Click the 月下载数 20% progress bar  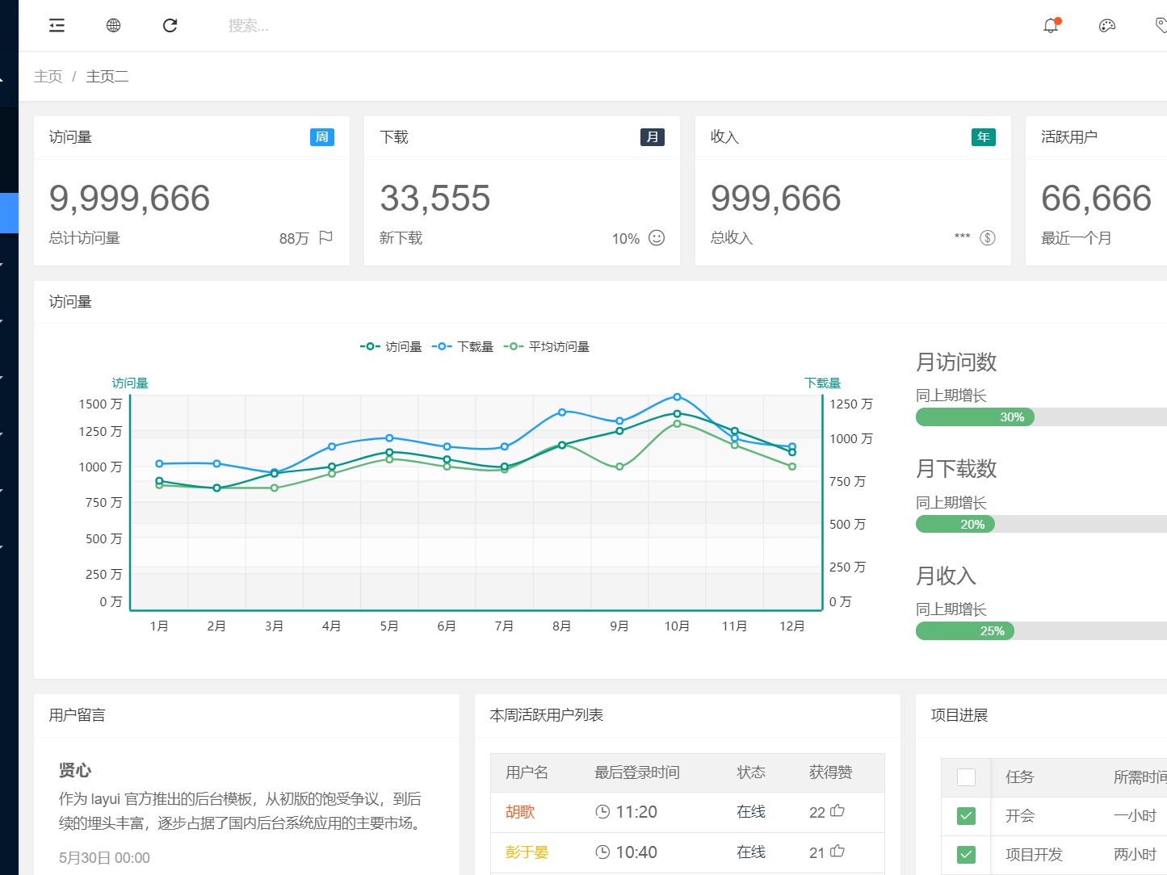pos(1041,524)
